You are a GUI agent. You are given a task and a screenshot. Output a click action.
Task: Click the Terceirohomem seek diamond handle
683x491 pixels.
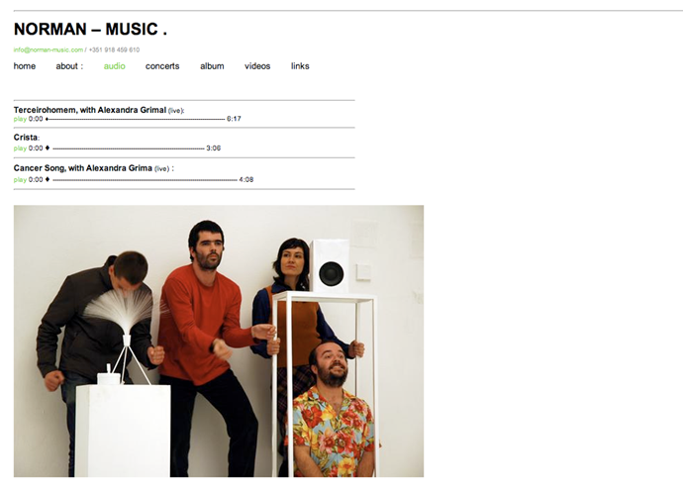coord(47,119)
